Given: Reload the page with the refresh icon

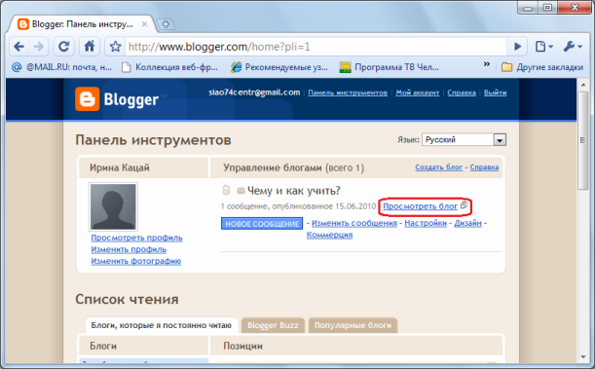Looking at the screenshot, I should tap(63, 47).
